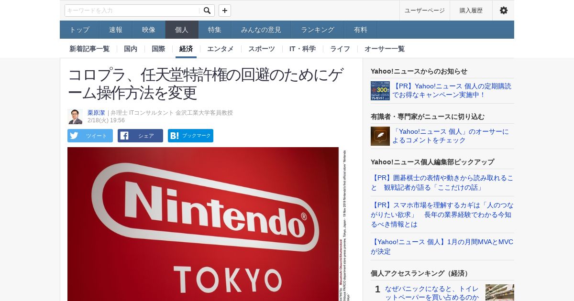The image size is (574, 301).
Task: Open the 映像 tab
Action: click(x=149, y=30)
